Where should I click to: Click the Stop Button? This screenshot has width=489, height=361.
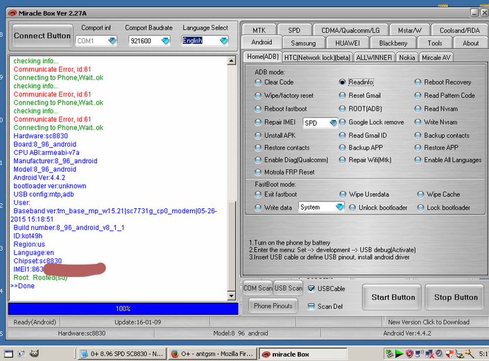tap(456, 297)
